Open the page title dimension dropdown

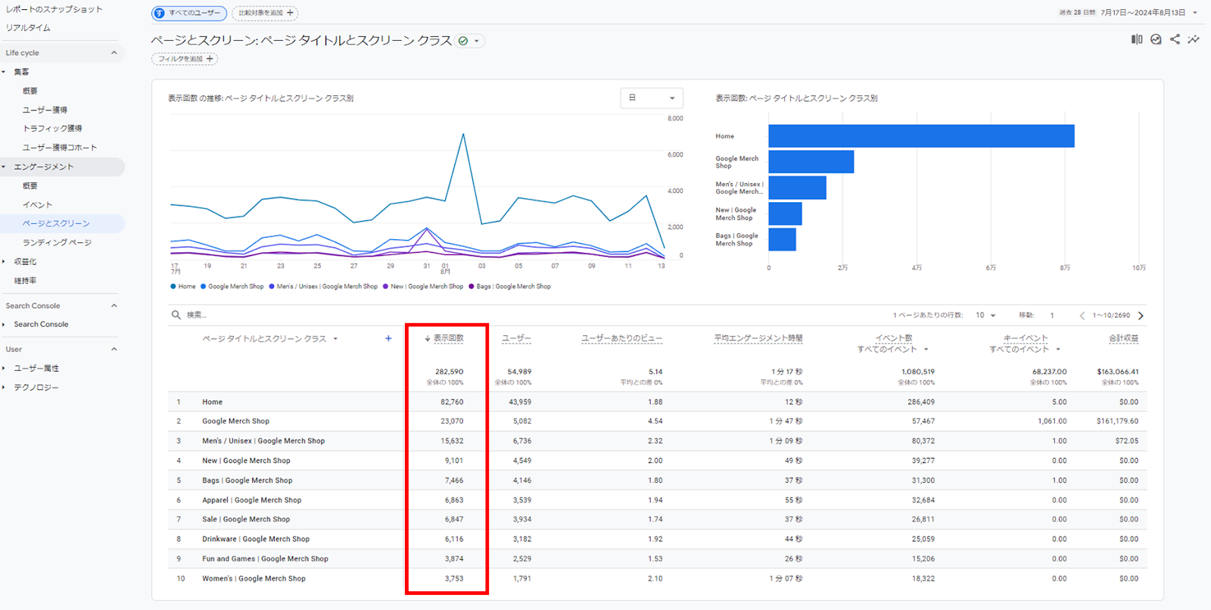[335, 339]
